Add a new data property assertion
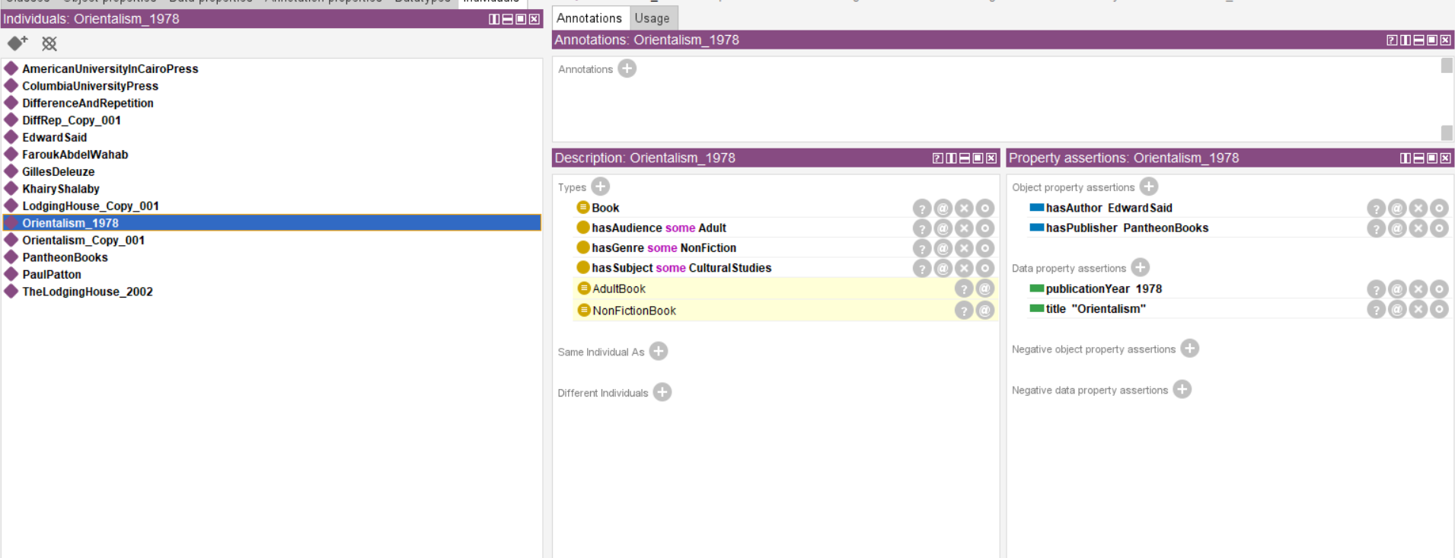The height and width of the screenshot is (558, 1455). (x=1140, y=267)
